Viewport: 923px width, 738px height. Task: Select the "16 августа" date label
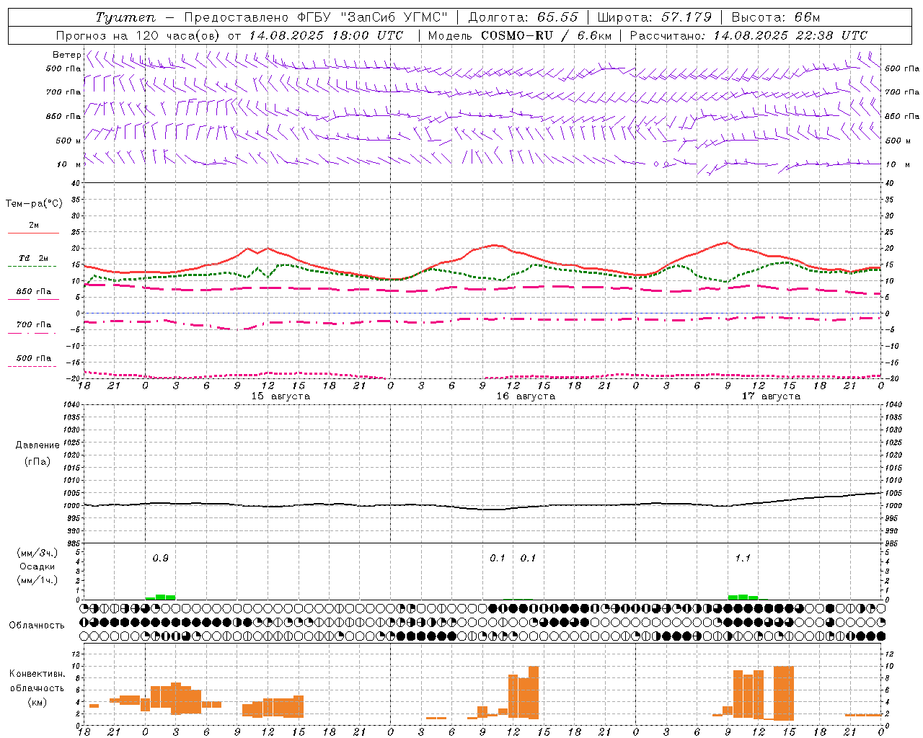tap(526, 396)
